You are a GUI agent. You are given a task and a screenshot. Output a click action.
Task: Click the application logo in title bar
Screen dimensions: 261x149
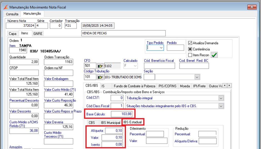(6, 7)
